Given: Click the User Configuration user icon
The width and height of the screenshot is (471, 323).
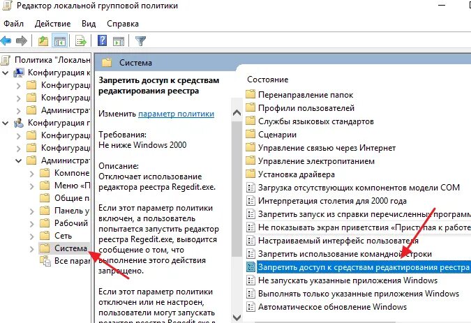Looking at the screenshot, I should click(19, 123).
